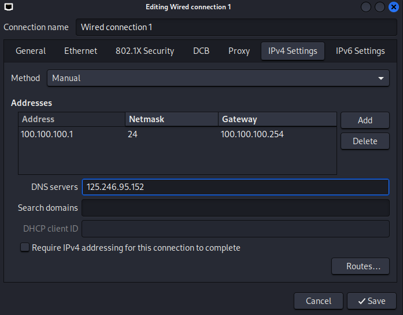Switch to the Proxy tab
Viewport: 403px width, 315px height.
click(239, 51)
